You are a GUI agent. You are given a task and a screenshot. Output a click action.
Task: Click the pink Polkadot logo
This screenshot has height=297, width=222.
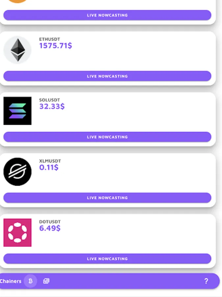coord(17,233)
